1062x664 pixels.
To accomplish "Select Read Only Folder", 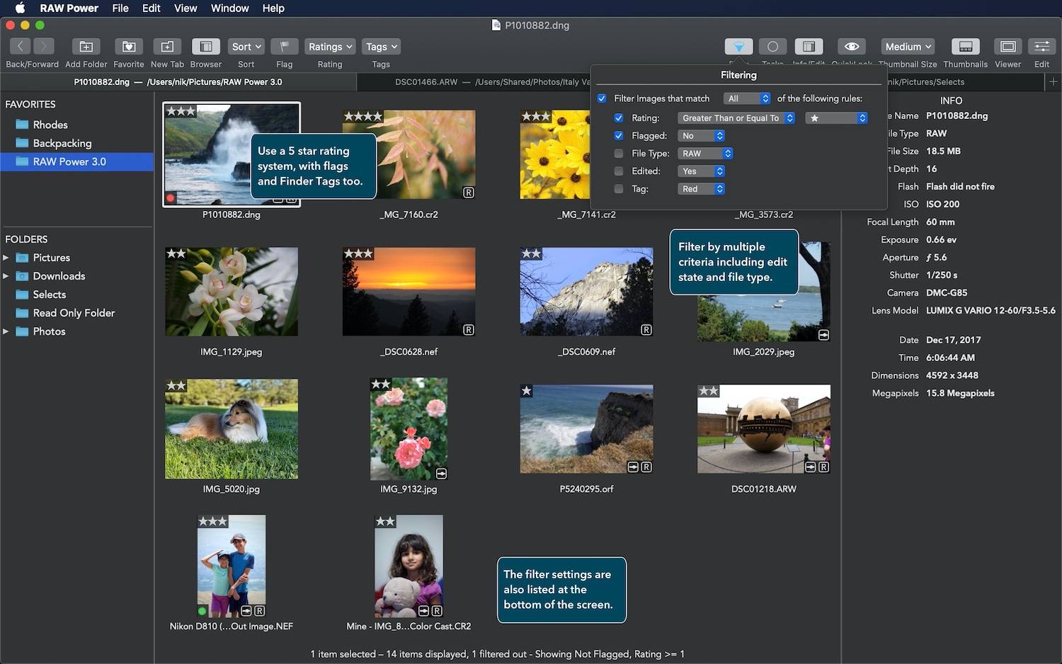I will pyautogui.click(x=76, y=313).
